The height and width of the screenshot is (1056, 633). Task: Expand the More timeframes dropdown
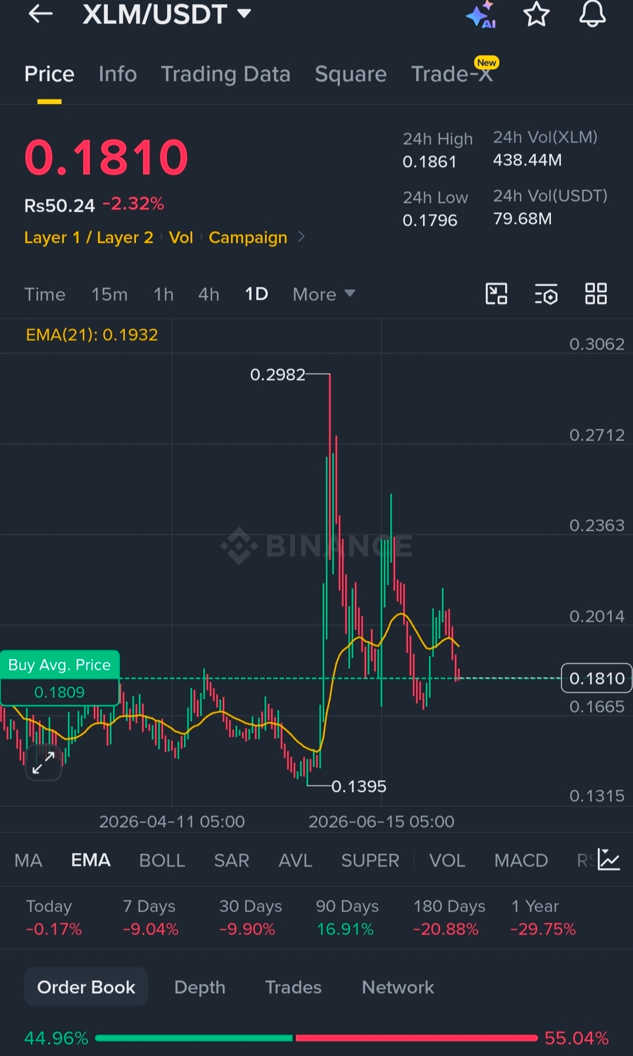click(324, 294)
